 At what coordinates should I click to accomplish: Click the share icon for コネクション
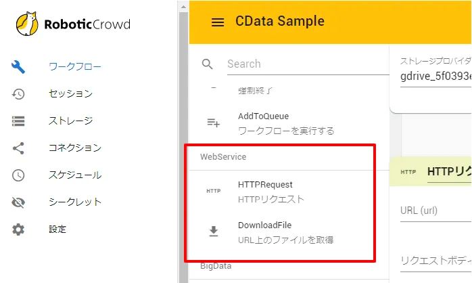pos(19,148)
